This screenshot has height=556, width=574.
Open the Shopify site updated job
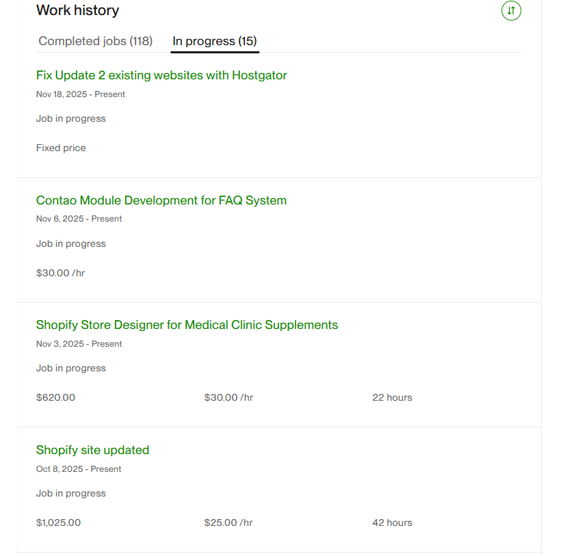(x=92, y=450)
